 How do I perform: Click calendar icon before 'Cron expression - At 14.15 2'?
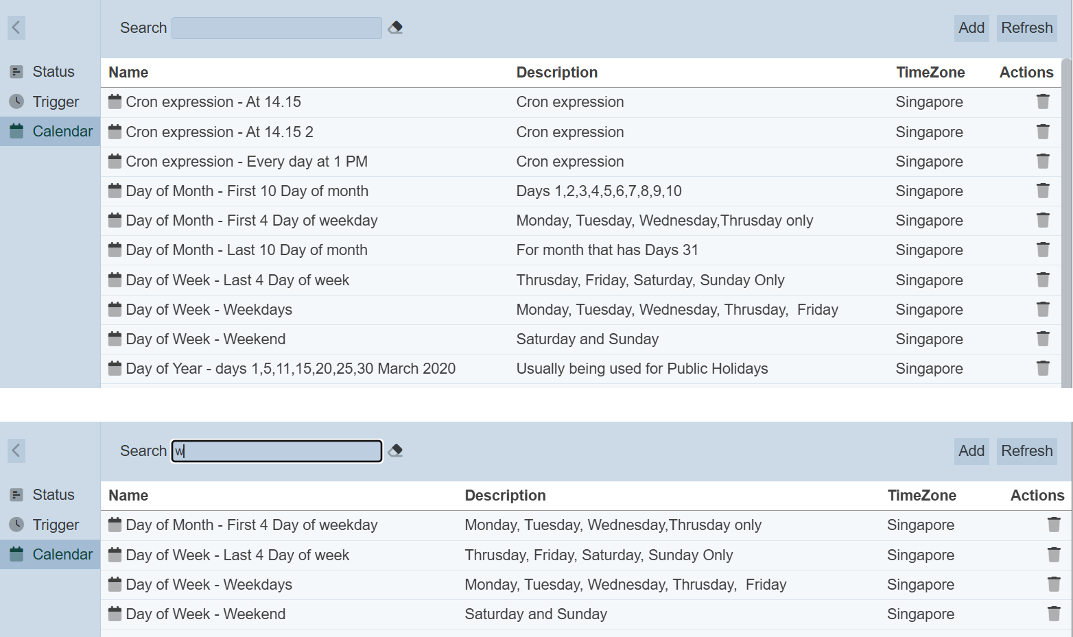[x=115, y=131]
